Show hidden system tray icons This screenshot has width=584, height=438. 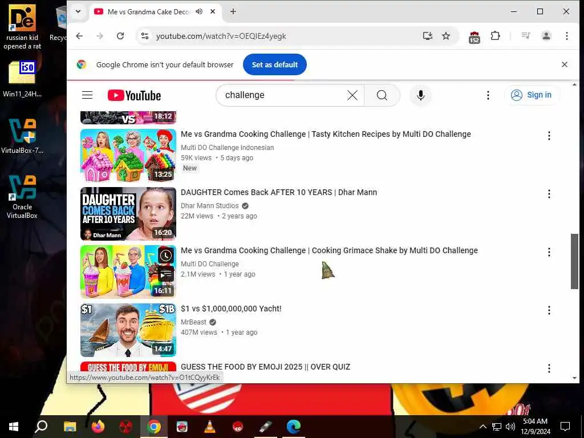tap(482, 427)
